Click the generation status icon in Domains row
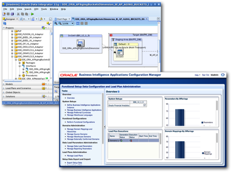 click(x=121, y=141)
